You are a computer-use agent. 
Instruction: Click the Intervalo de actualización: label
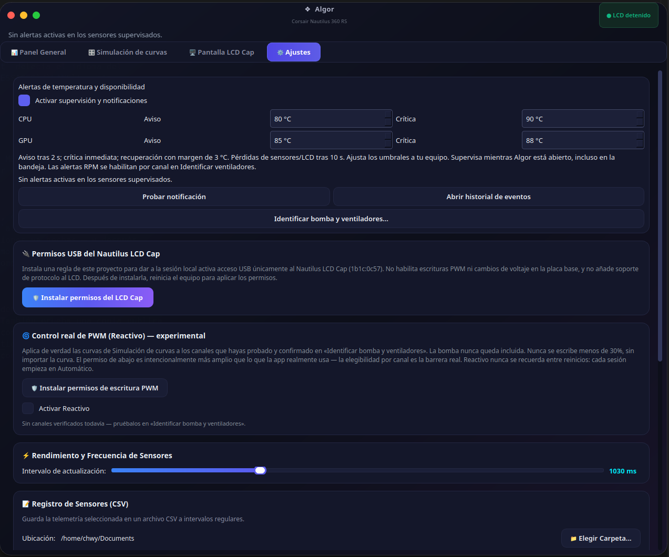tap(64, 471)
